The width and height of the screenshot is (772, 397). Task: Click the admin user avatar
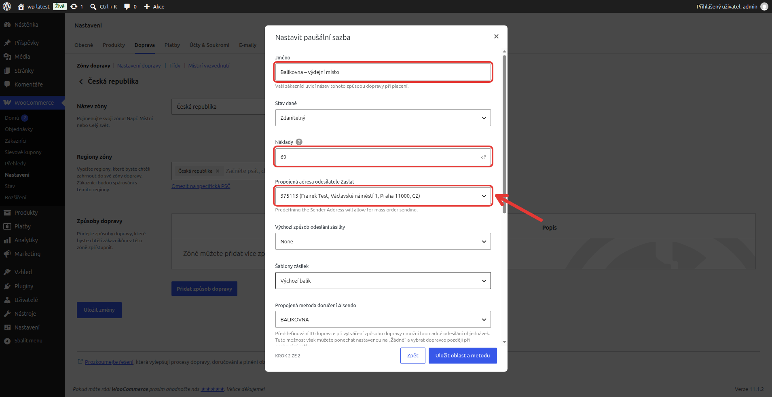pos(764,6)
